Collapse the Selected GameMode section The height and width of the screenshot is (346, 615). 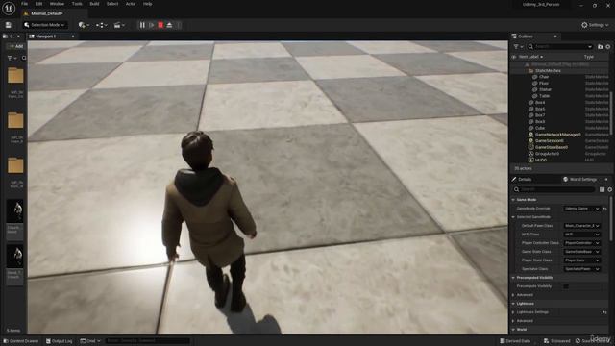click(513, 217)
